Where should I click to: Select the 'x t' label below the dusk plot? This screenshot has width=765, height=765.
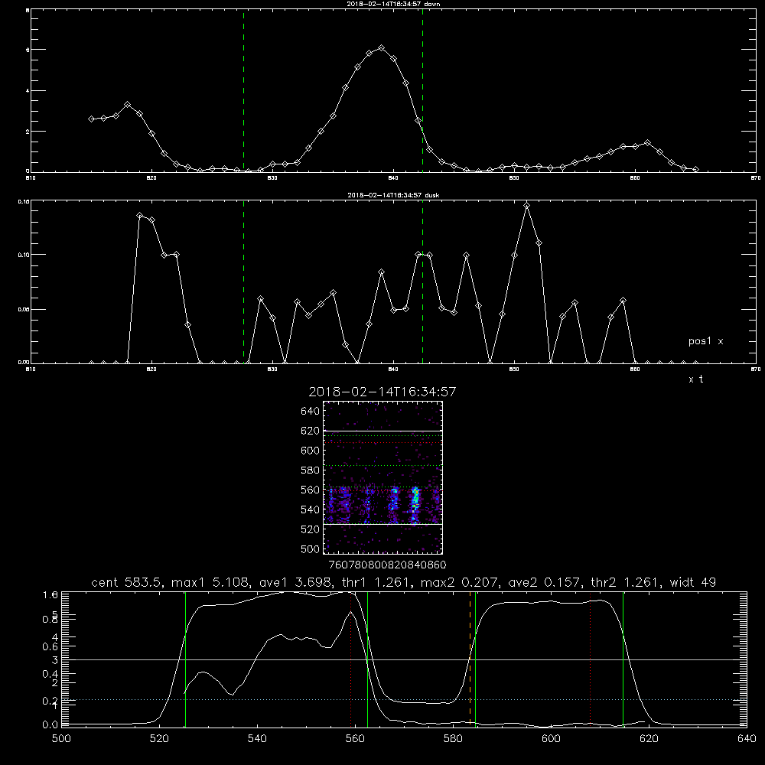pyautogui.click(x=695, y=379)
